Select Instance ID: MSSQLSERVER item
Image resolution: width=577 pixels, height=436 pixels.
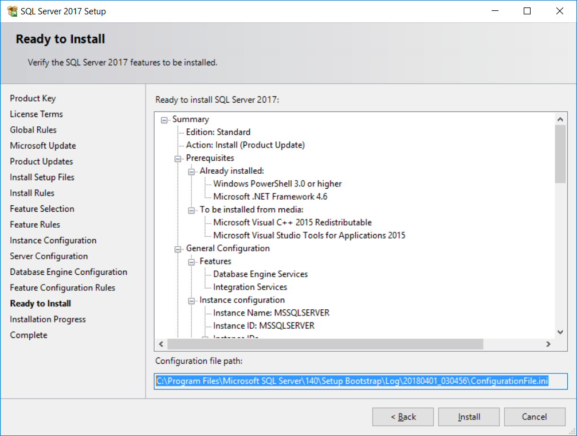pos(264,326)
